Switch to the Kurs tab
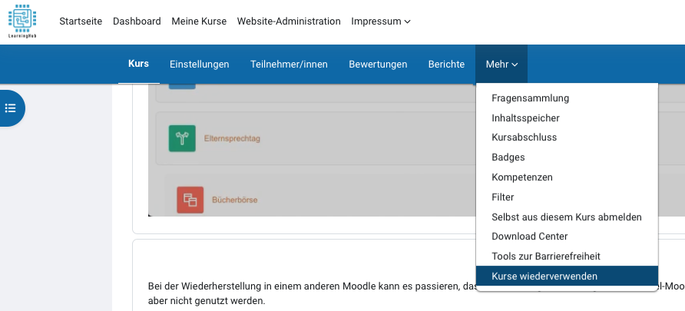The image size is (685, 311). click(138, 64)
